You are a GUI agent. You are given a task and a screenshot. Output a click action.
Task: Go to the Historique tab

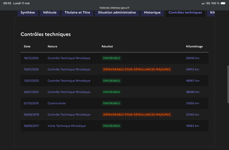click(152, 13)
